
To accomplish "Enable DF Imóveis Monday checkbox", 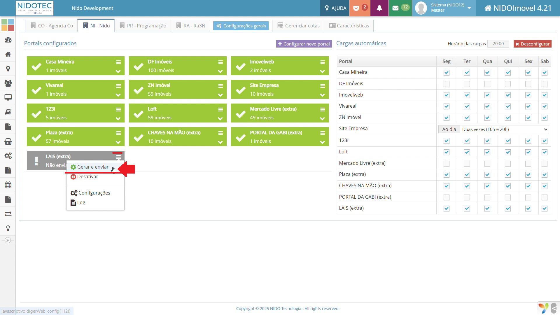I will coord(446,84).
